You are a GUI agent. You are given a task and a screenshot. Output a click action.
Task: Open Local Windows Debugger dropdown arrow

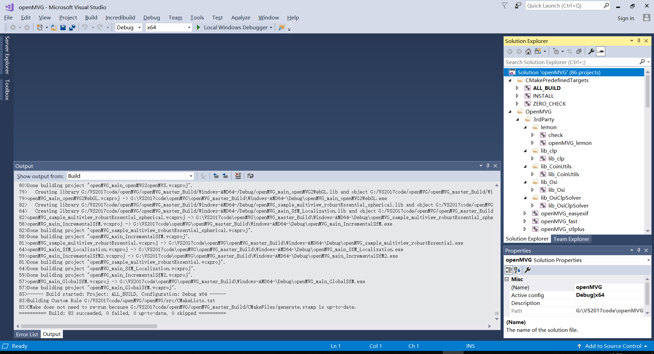(x=271, y=28)
